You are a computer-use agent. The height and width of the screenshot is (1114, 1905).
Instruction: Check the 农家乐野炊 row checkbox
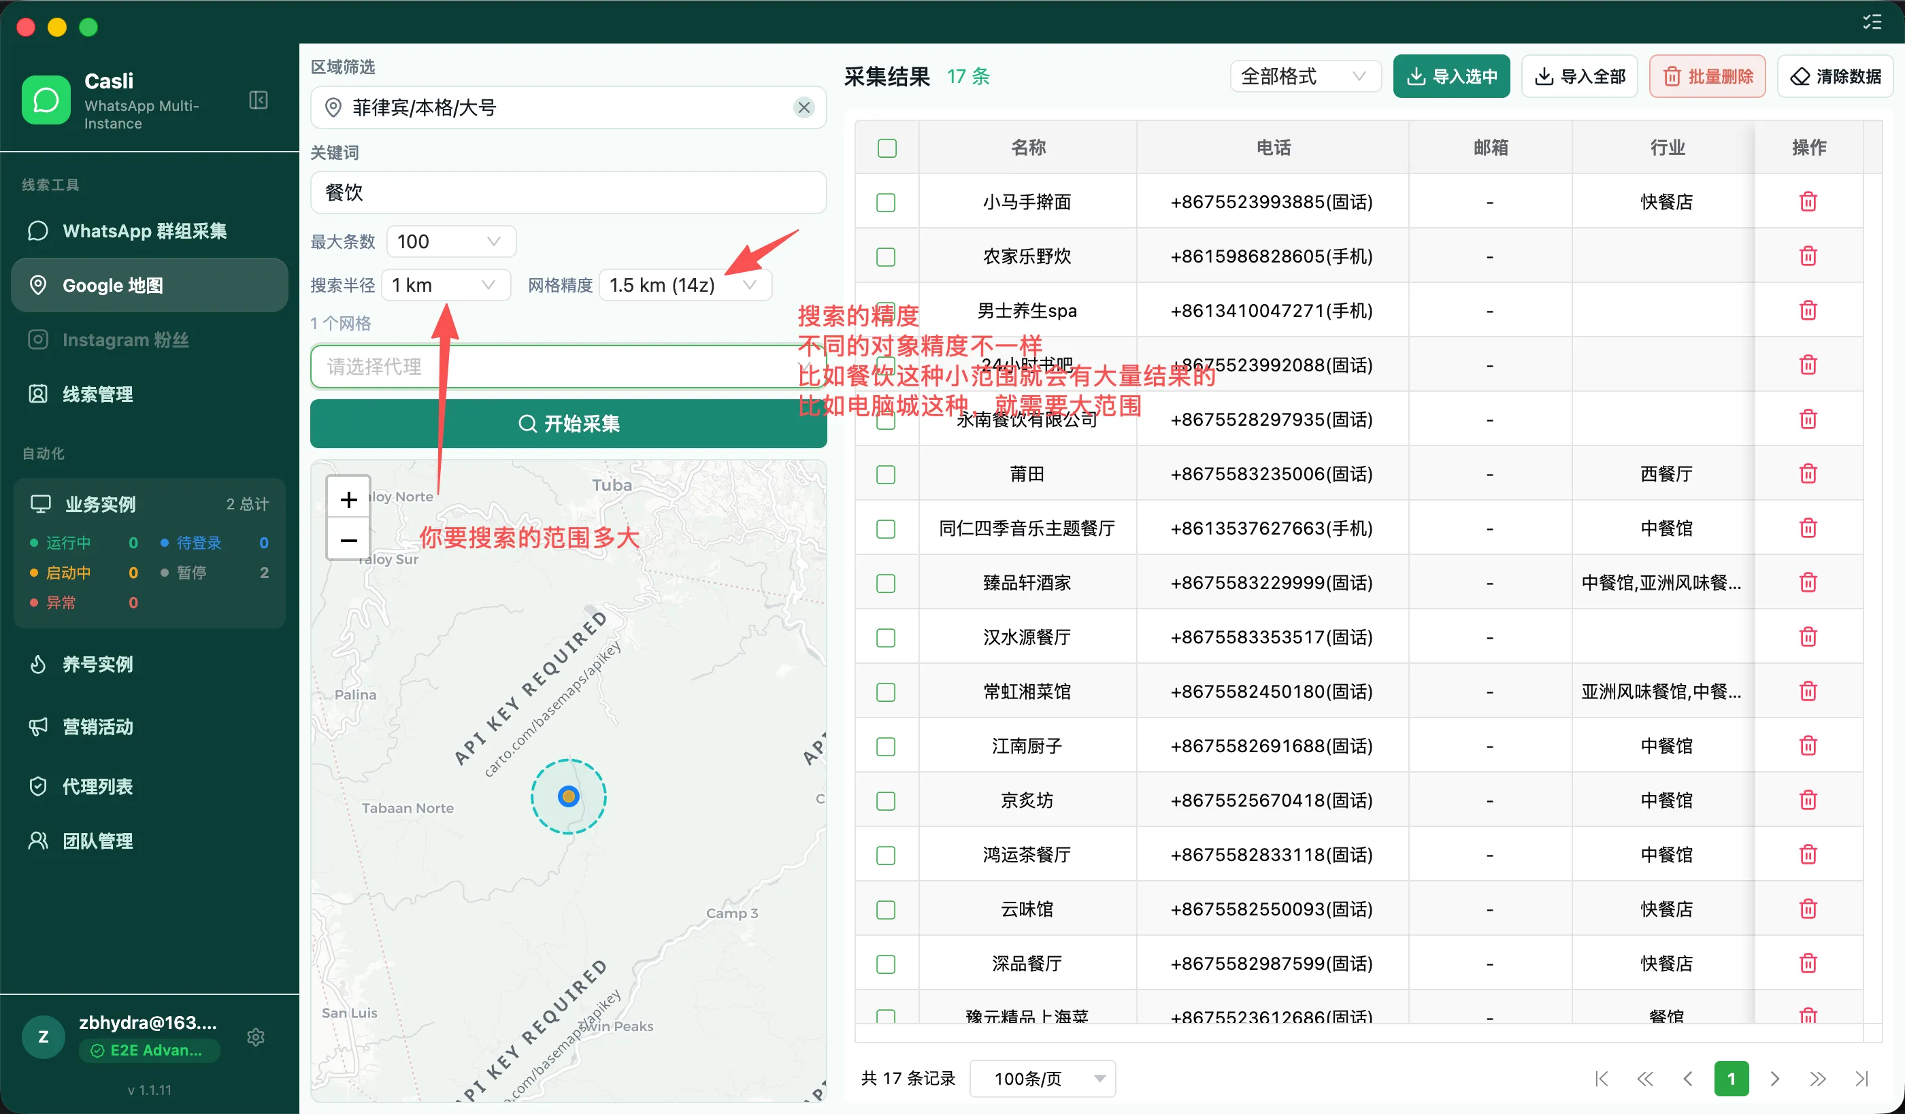pyautogui.click(x=885, y=257)
